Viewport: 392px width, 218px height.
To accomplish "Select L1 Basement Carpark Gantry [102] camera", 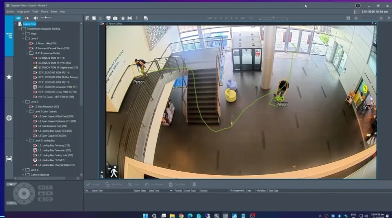I will pyautogui.click(x=53, y=48).
